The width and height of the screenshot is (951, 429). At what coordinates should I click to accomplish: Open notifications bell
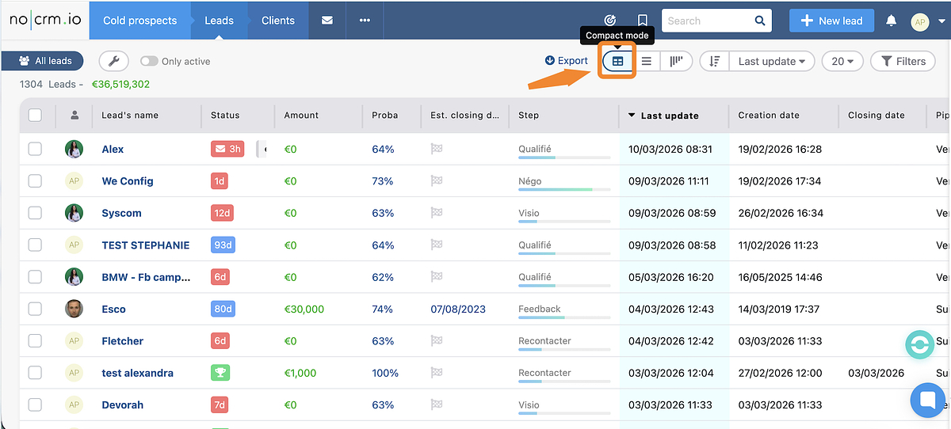[891, 21]
